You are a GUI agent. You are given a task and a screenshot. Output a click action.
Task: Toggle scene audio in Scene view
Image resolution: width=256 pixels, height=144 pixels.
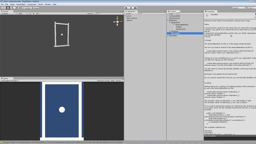(37, 14)
